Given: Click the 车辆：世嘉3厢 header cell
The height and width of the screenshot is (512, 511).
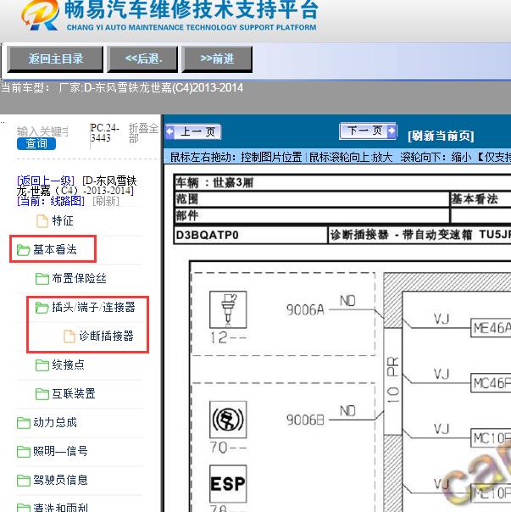Looking at the screenshot, I should [342, 182].
